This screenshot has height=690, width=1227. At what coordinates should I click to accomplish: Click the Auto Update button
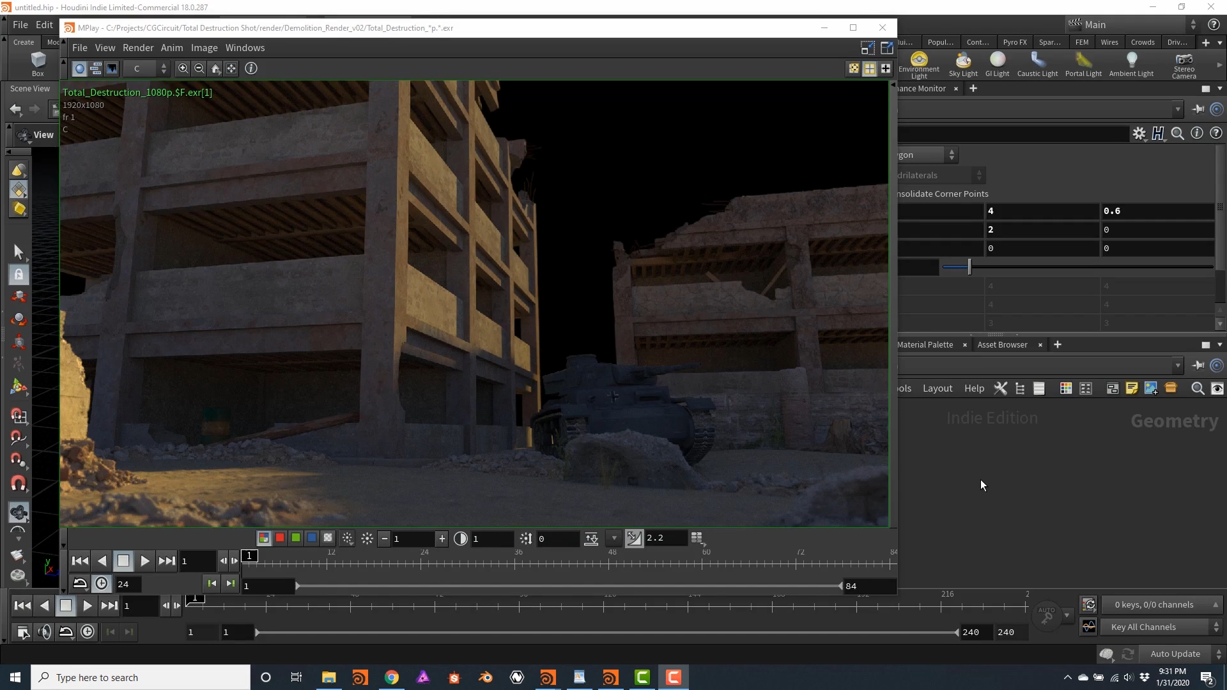(1175, 654)
